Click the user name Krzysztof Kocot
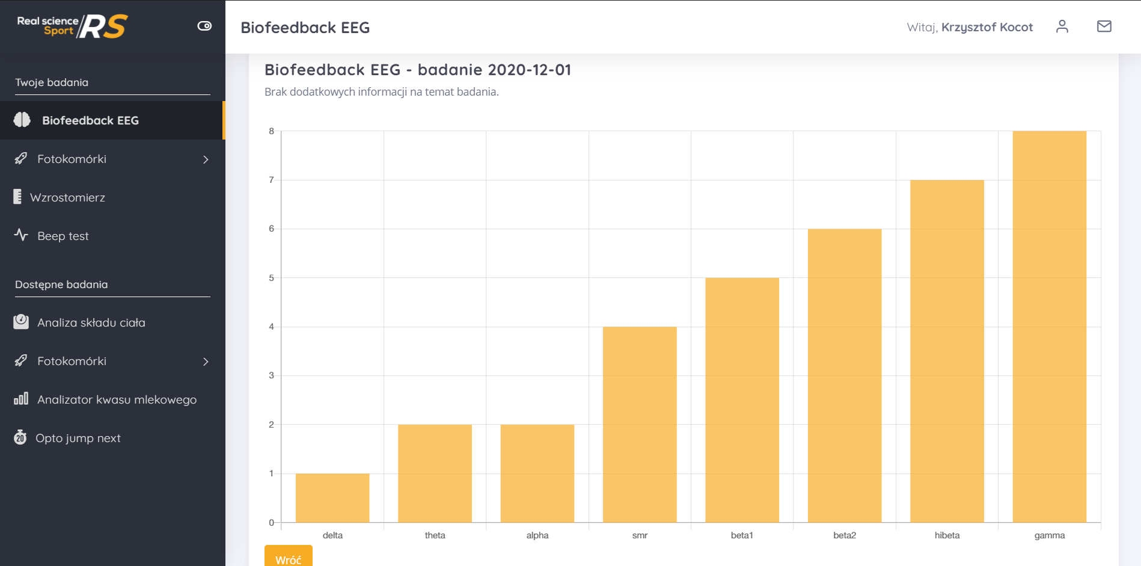The image size is (1141, 566). click(x=987, y=27)
